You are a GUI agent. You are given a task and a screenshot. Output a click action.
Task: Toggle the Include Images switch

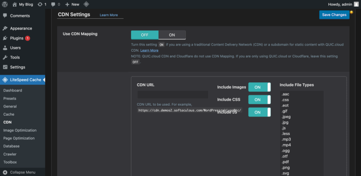point(259,87)
